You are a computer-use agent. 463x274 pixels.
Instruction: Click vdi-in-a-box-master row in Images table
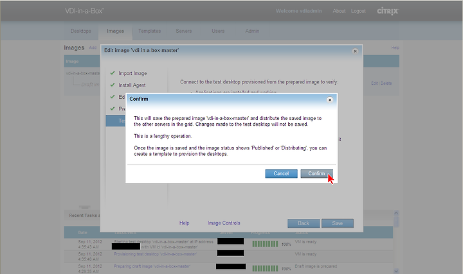[82, 73]
